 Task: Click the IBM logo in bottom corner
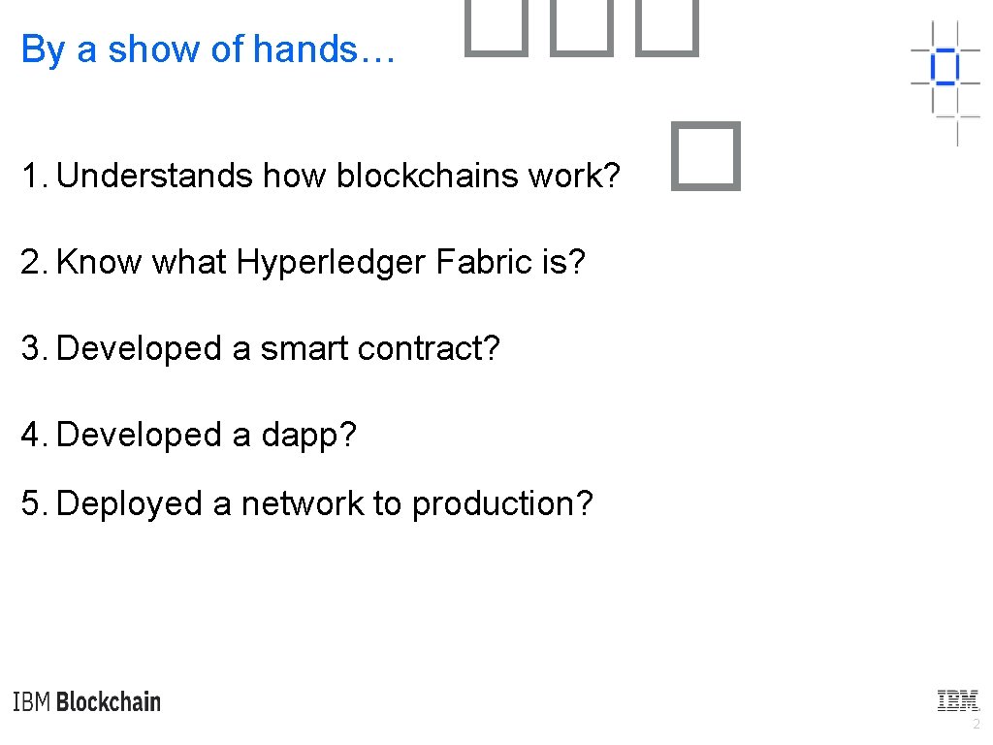[957, 700]
